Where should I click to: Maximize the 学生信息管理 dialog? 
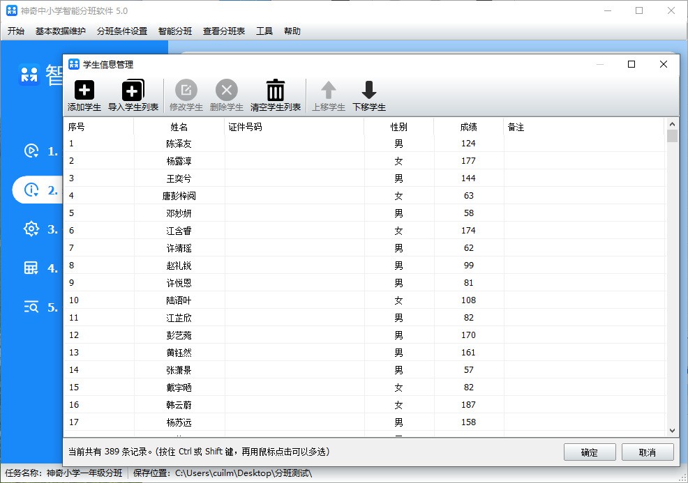tap(631, 64)
